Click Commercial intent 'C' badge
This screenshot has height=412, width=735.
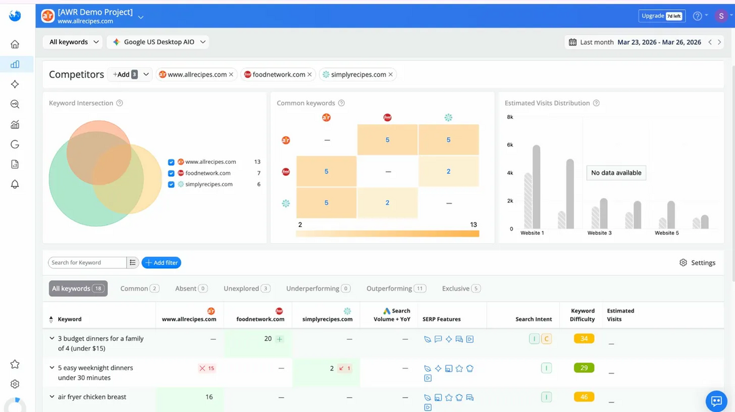pyautogui.click(x=546, y=338)
